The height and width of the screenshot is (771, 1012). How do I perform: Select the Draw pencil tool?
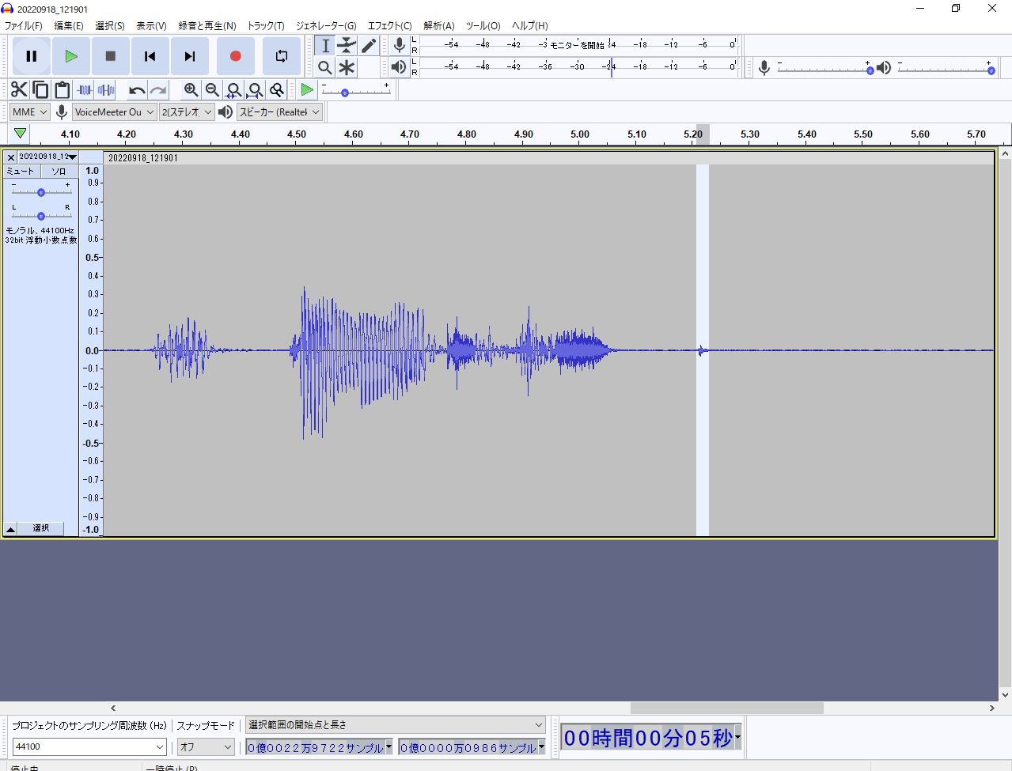[x=369, y=46]
